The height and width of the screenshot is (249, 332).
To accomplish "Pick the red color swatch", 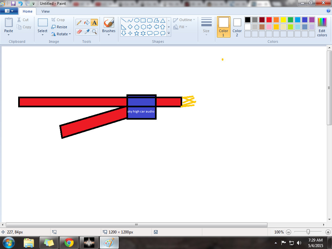I will coord(269,20).
